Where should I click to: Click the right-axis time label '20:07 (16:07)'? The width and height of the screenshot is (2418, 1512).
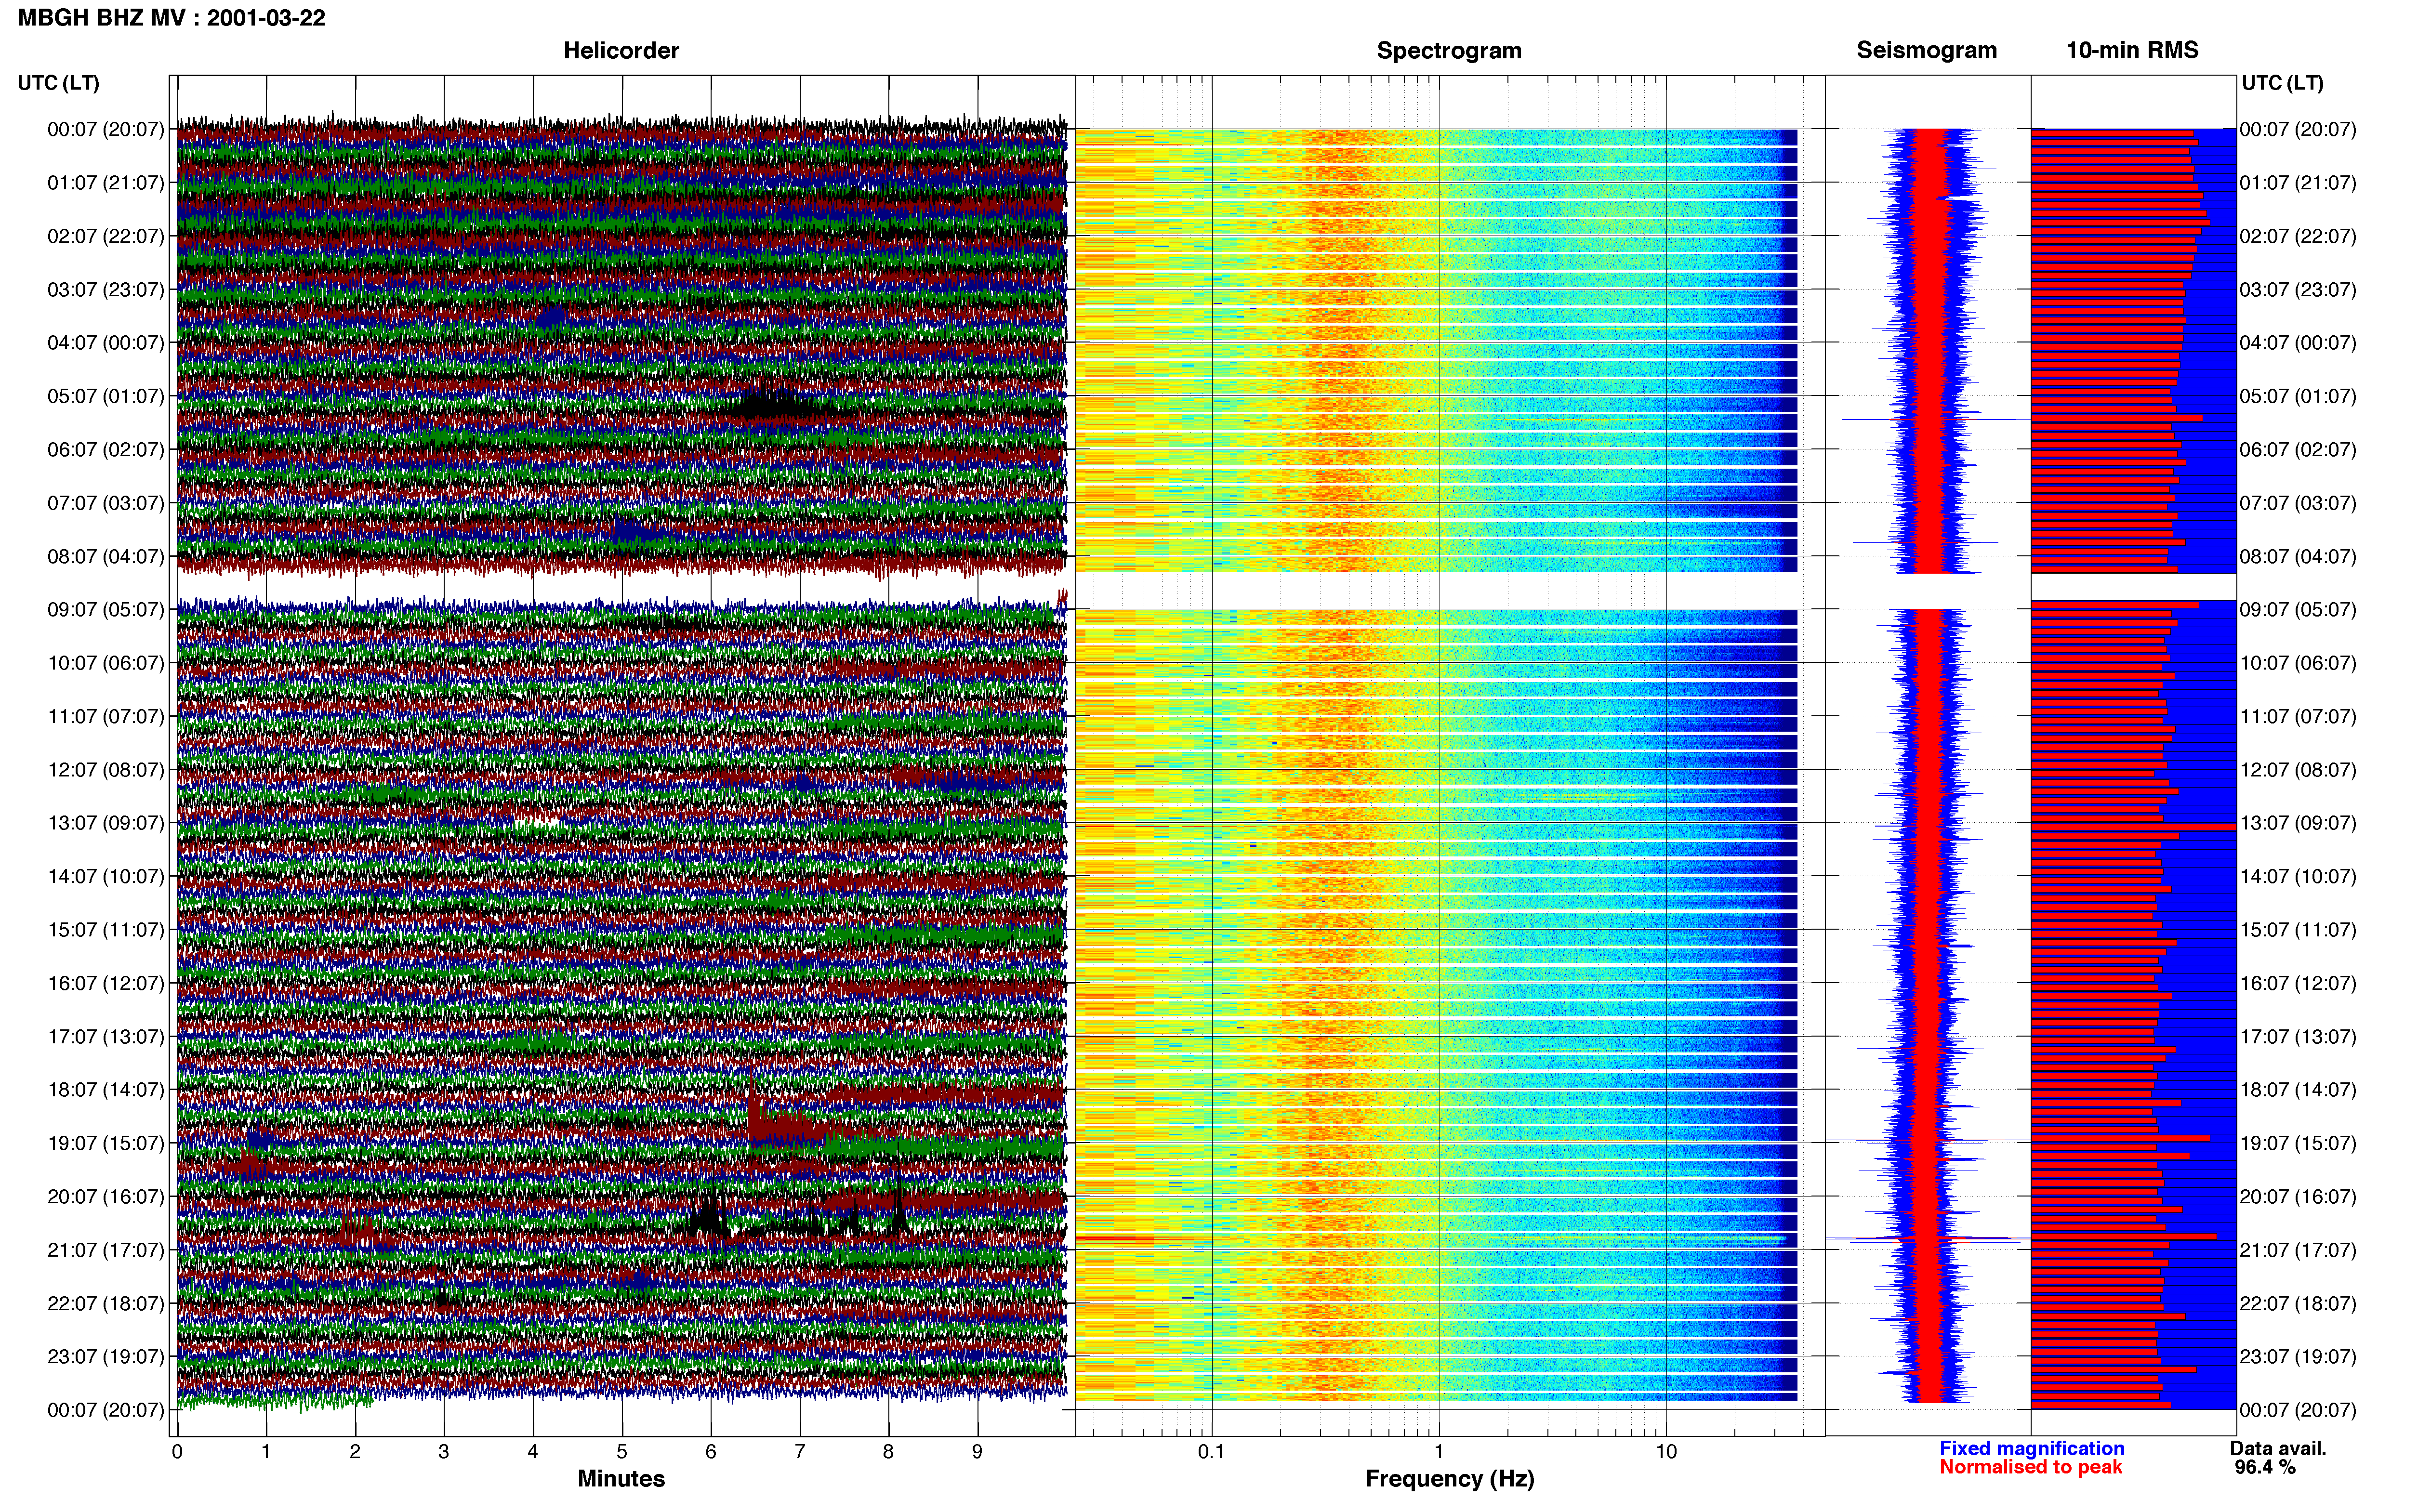pos(2298,1197)
